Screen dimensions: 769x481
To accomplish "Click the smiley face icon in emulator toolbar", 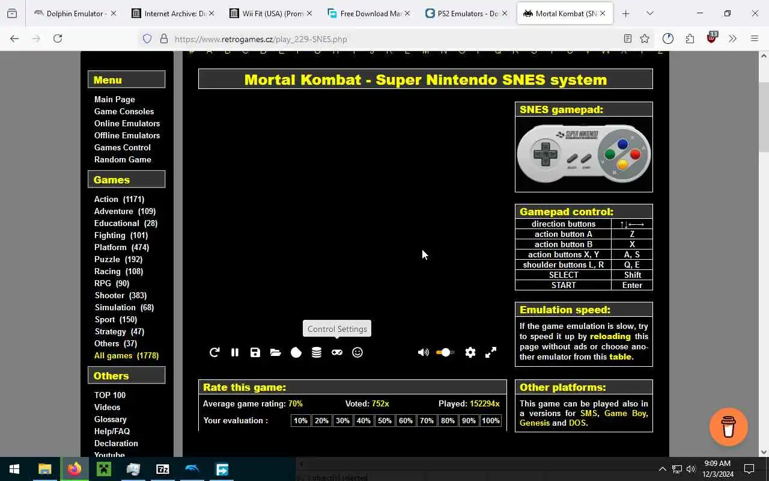I will click(x=357, y=352).
